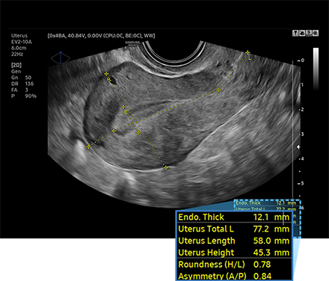Click the '22Hz' frame rate value
The height and width of the screenshot is (281, 329).
[17, 54]
